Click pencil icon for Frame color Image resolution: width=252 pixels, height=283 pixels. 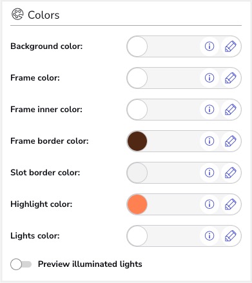click(x=231, y=78)
